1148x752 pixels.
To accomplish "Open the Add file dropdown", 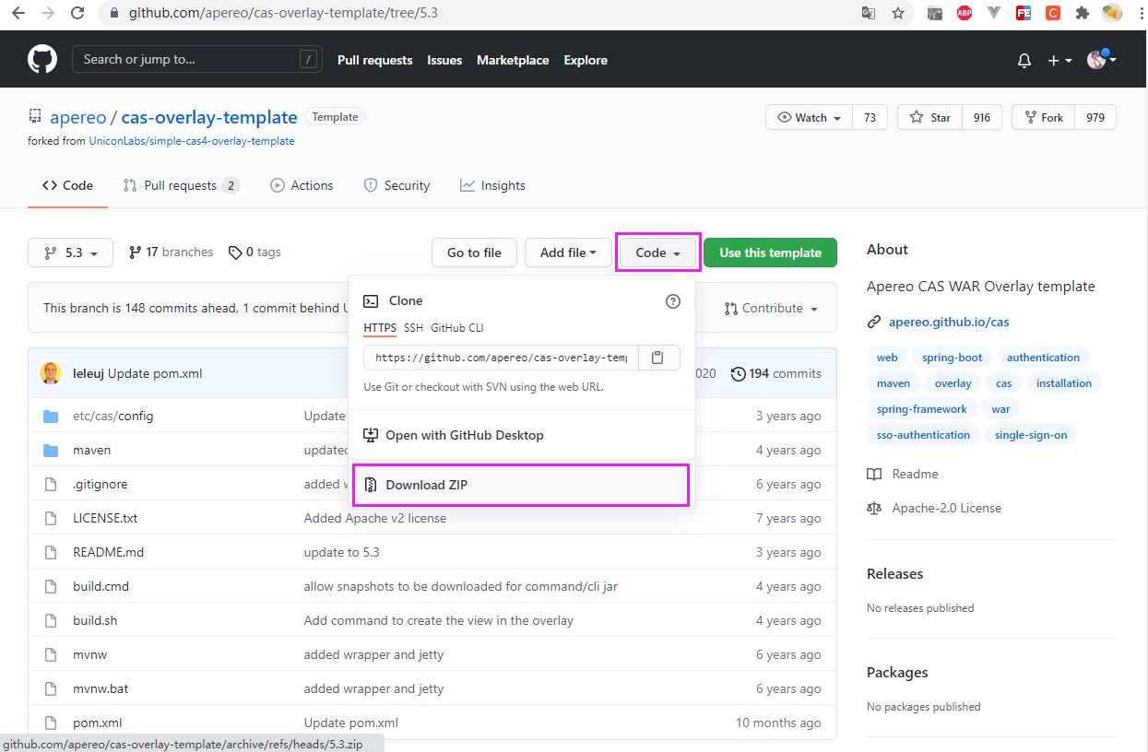I will (x=568, y=253).
